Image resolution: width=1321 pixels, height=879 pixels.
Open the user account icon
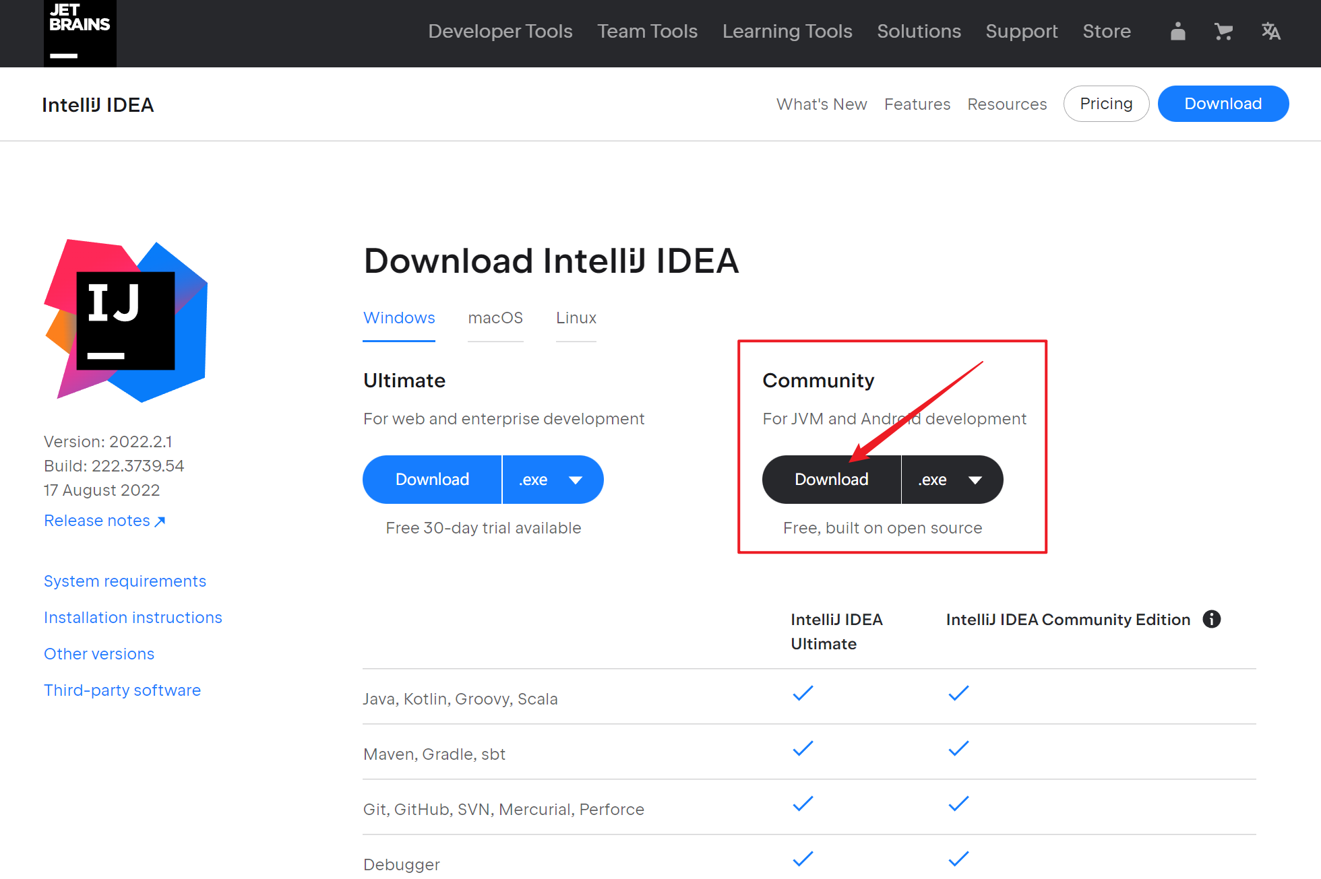(1177, 32)
